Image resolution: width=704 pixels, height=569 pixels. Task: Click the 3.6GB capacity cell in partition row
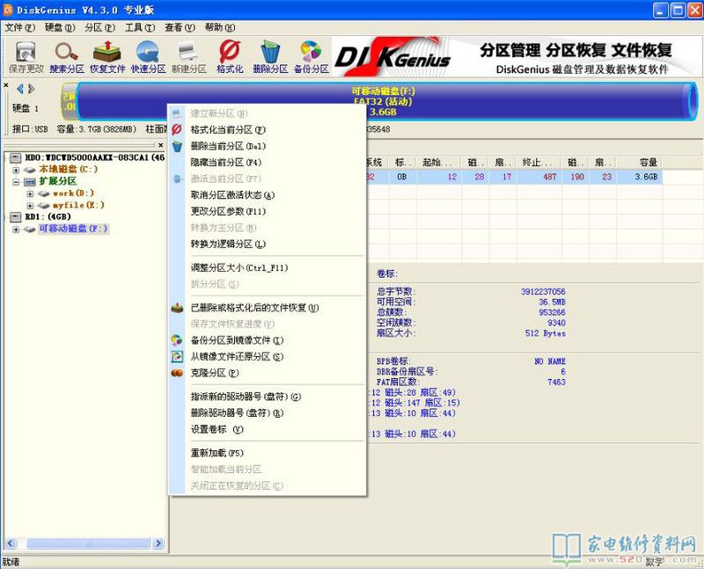point(640,177)
